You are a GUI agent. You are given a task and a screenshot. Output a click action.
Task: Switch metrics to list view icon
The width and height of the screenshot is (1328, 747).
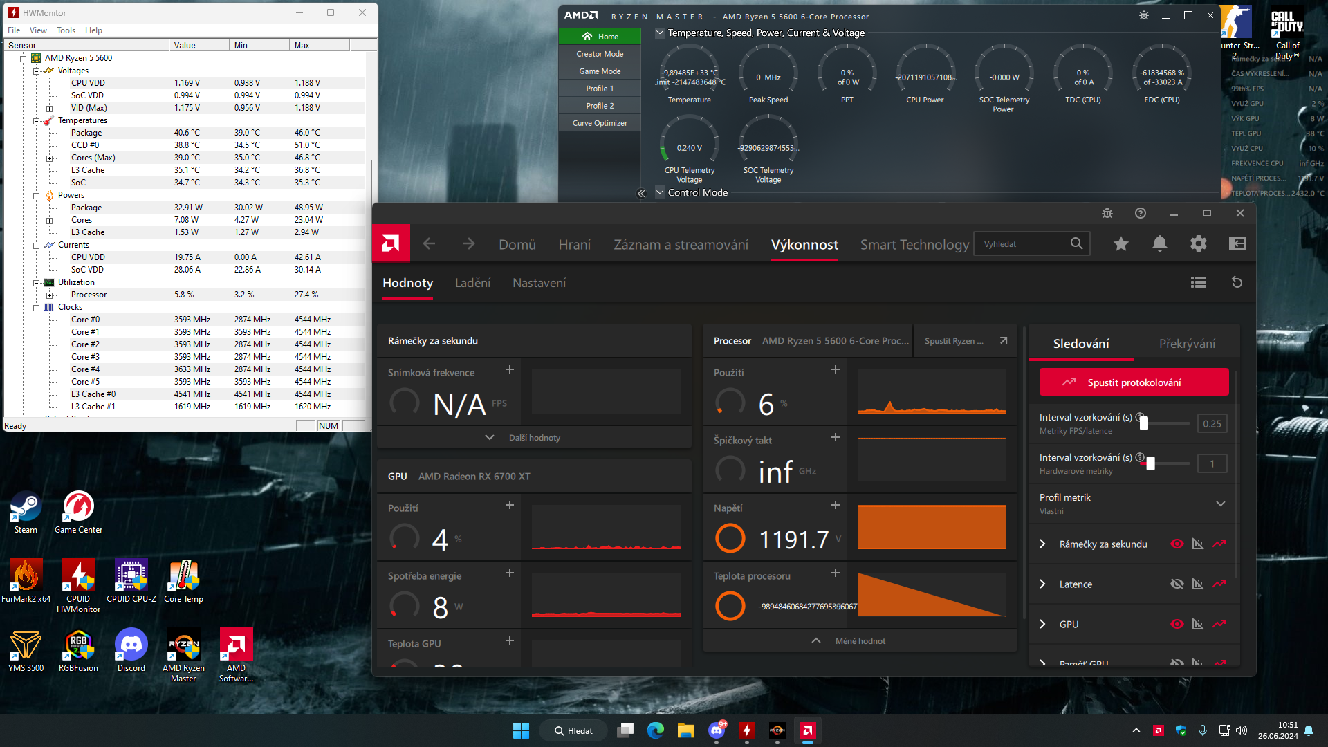coord(1199,282)
